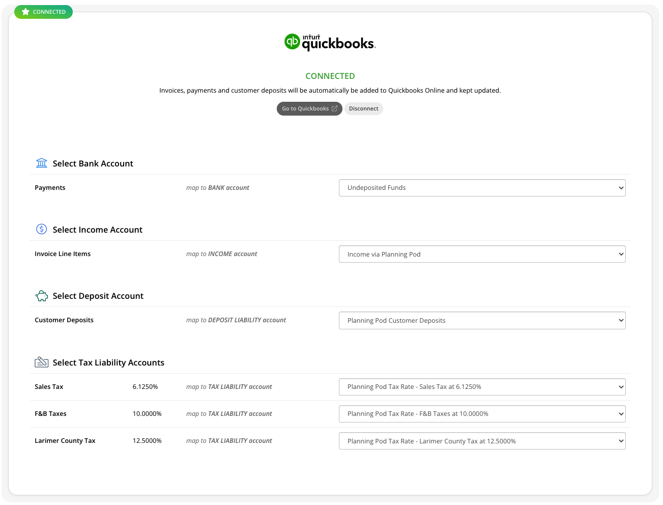The image size is (663, 505).
Task: Click the 'map to BANK account' text
Action: click(218, 188)
